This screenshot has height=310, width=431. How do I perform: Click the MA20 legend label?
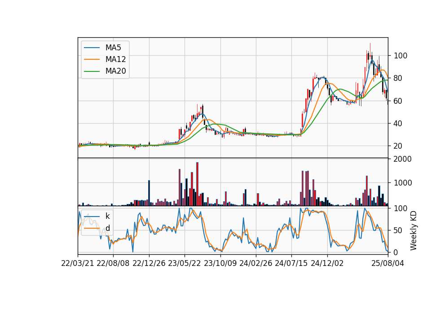tap(115, 71)
